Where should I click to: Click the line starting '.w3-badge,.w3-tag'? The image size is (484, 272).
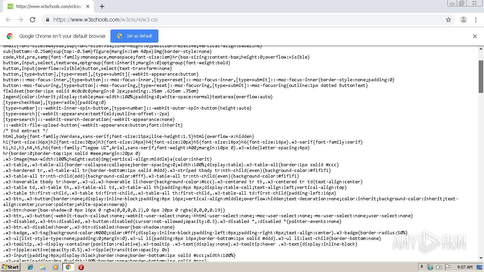(205, 233)
